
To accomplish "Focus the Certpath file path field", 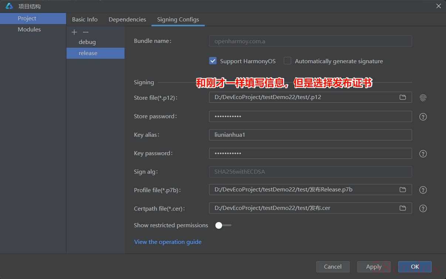I will 310,208.
